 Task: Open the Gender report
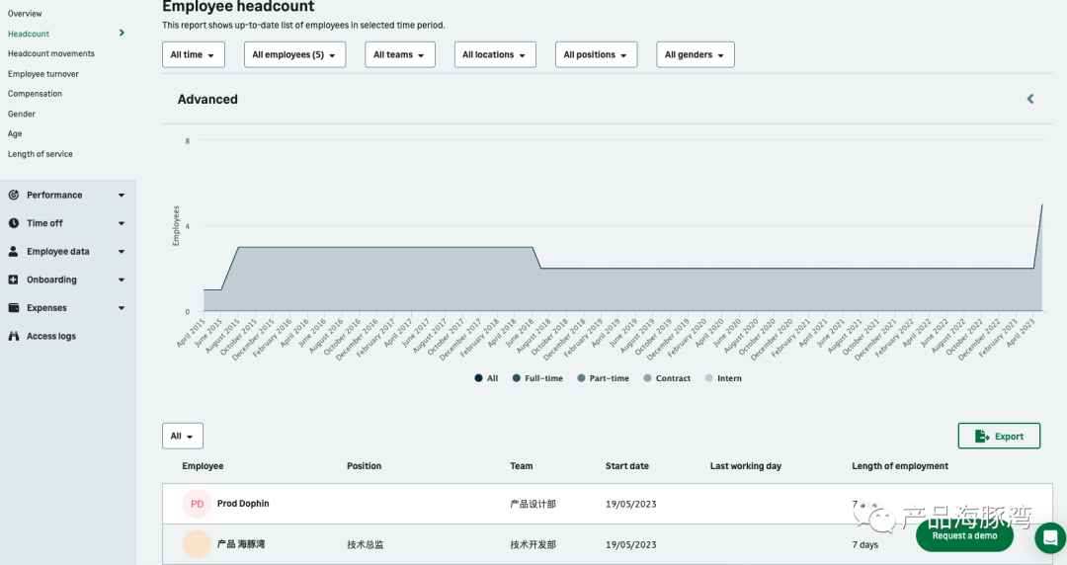pos(21,114)
